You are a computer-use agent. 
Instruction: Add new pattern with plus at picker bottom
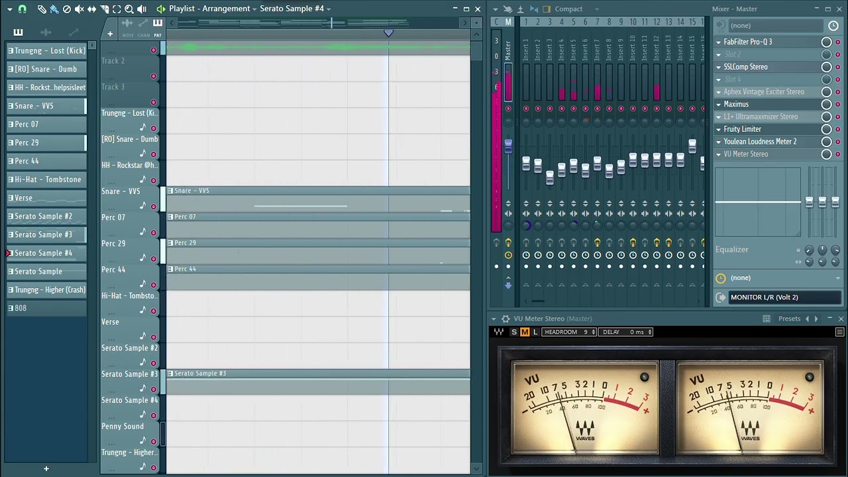tap(46, 469)
